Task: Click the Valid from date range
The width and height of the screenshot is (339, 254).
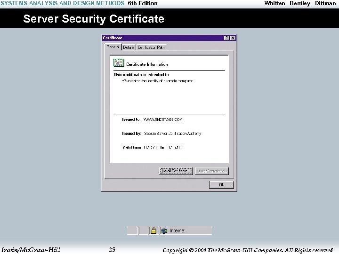Action: [152, 147]
